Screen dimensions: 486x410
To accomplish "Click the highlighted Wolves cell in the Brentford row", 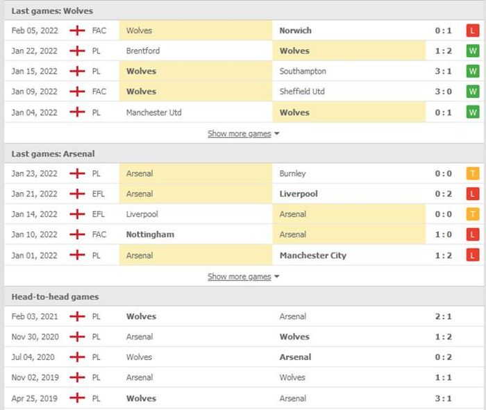I will (x=349, y=51).
